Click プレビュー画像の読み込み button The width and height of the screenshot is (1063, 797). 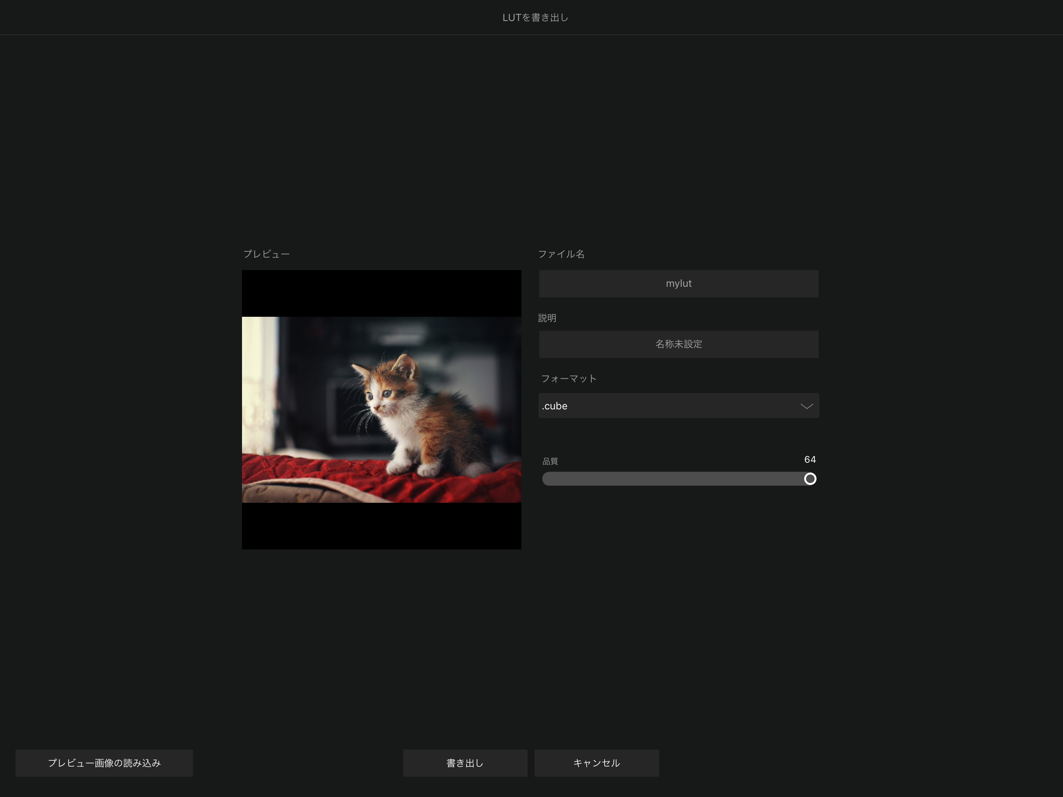(x=104, y=763)
